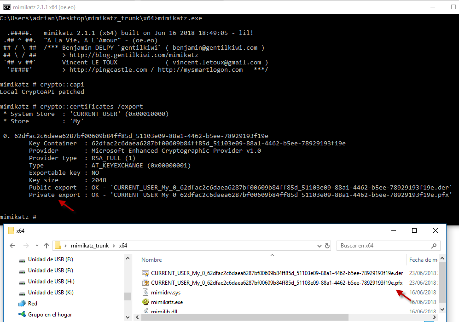Click the .der certificate file icon
Image resolution: width=459 pixels, height=322 pixels.
145,273
